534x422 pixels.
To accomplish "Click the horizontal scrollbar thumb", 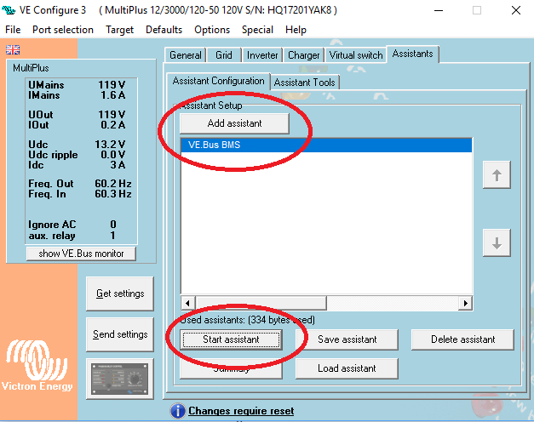I will pyautogui.click(x=261, y=303).
